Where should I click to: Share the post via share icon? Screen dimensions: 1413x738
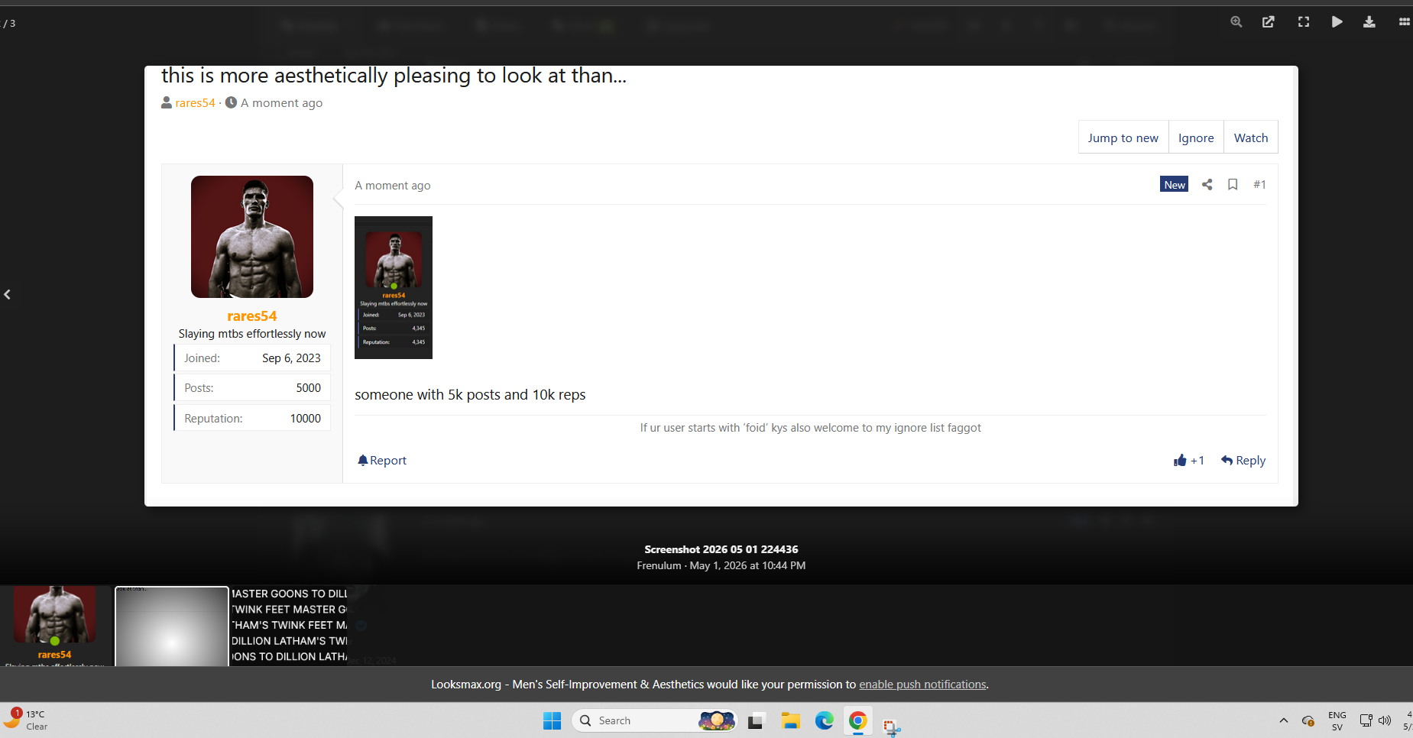click(1207, 184)
